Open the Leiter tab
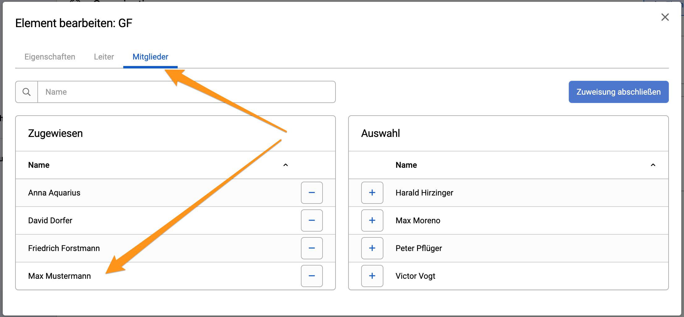684x317 pixels. (x=104, y=57)
